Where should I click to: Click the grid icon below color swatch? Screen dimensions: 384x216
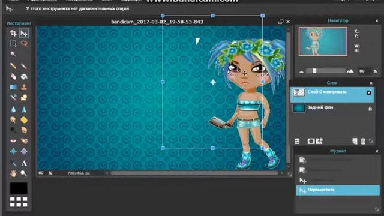(19, 202)
